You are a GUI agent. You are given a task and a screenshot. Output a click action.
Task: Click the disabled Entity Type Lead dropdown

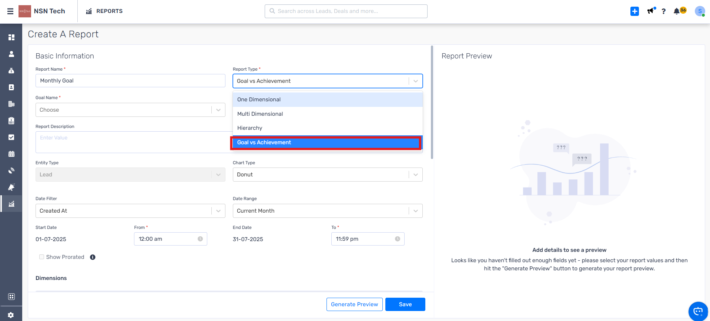(130, 175)
